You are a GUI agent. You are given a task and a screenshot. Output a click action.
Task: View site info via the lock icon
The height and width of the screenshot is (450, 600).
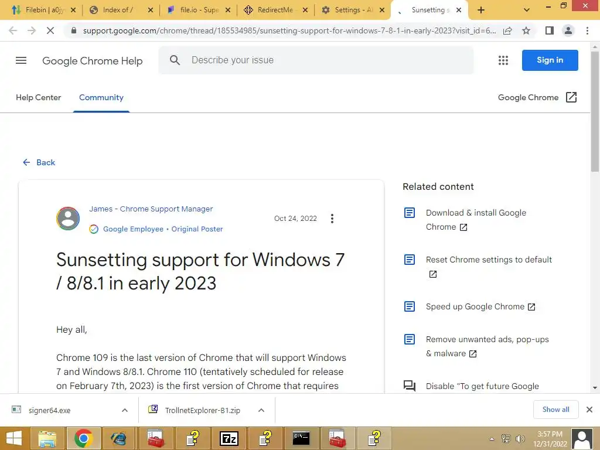[74, 30]
